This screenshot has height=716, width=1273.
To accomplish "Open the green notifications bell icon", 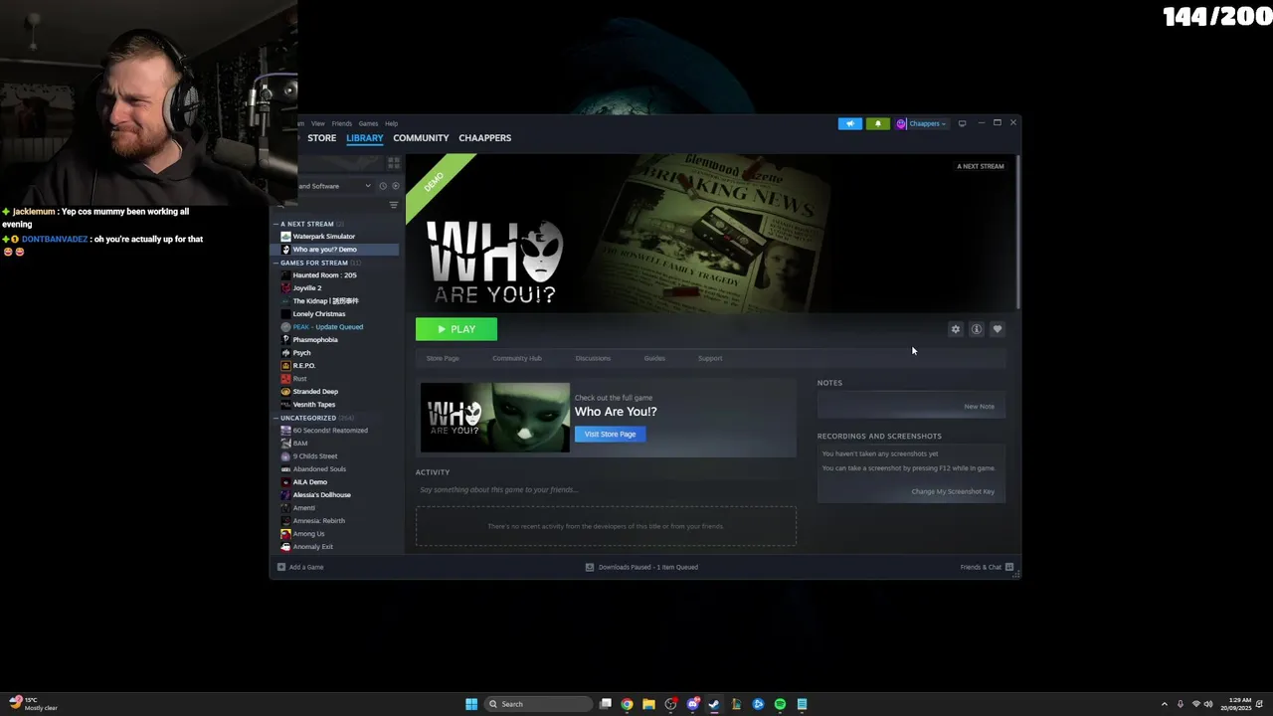I will (877, 124).
